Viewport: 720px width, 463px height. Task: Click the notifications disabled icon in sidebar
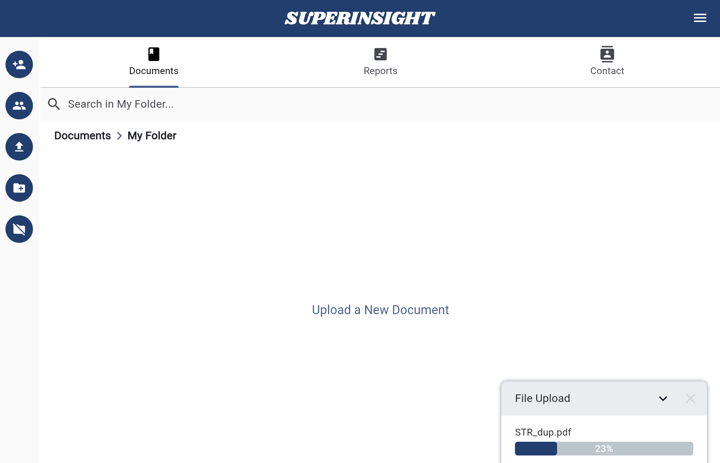tap(19, 229)
